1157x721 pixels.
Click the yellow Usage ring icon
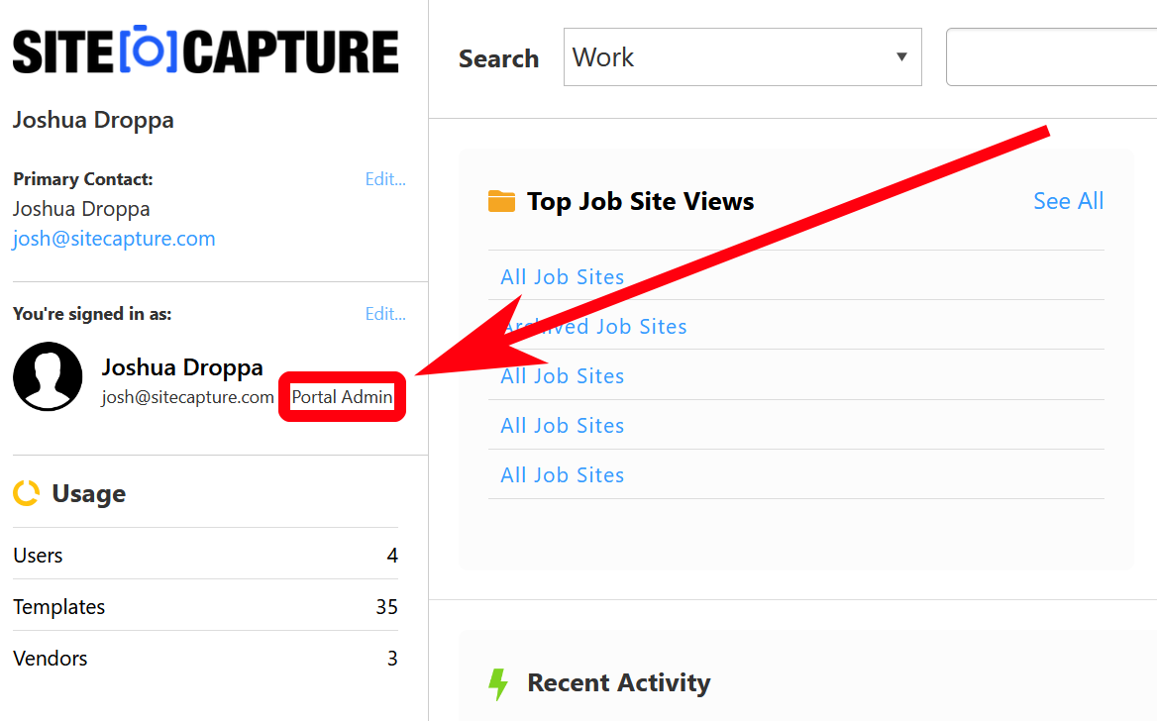(x=27, y=493)
